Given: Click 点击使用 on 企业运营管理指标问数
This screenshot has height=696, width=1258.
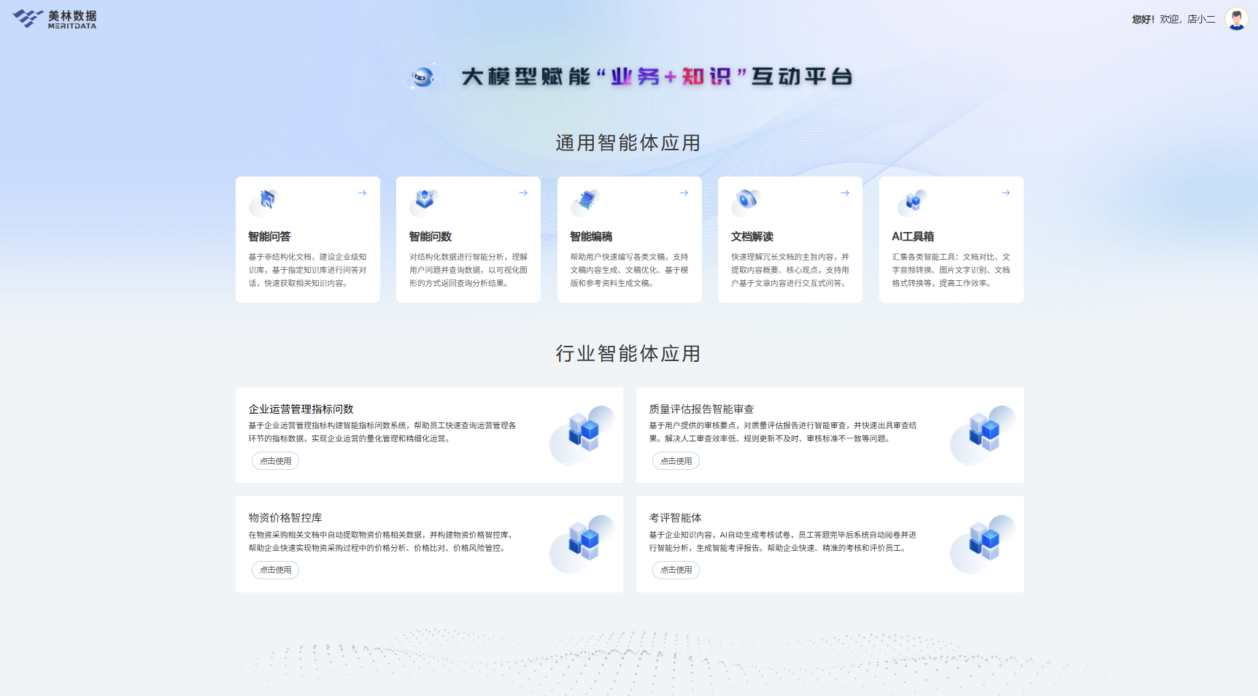Looking at the screenshot, I should click(x=275, y=460).
